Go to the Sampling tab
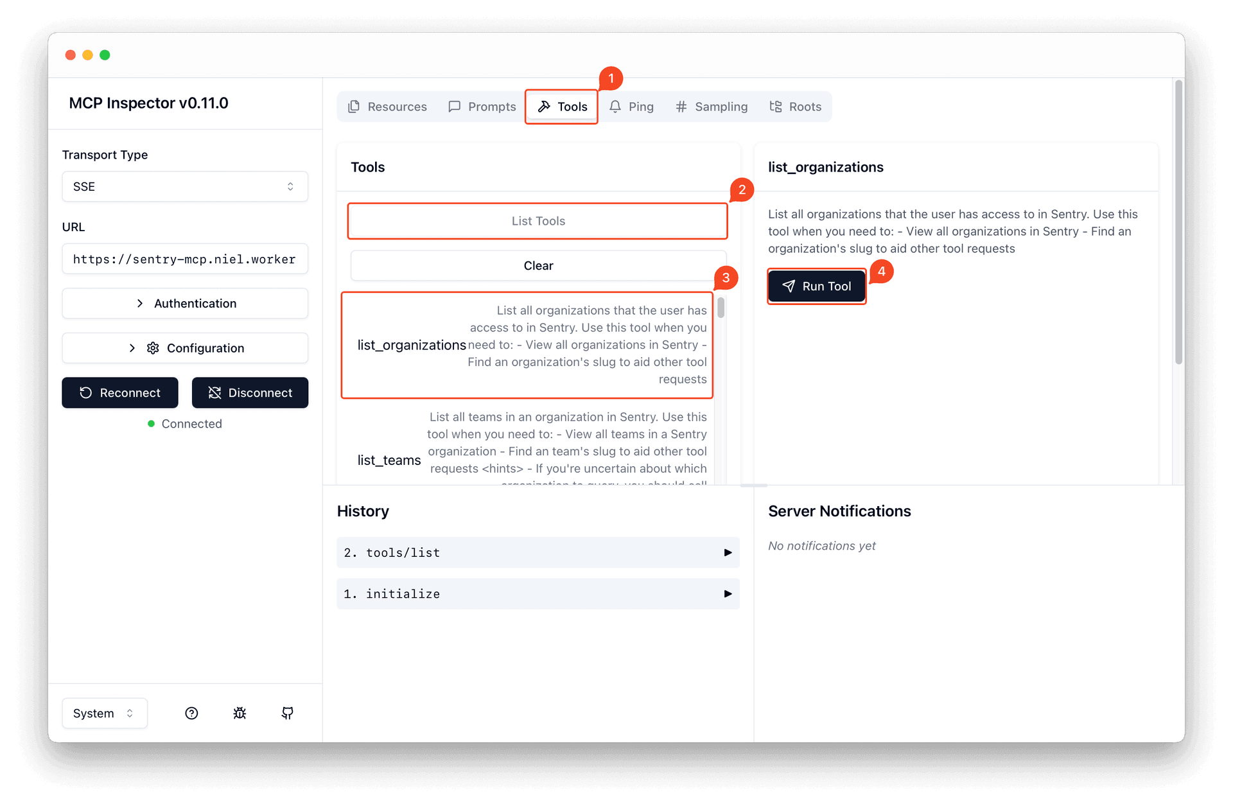1233x806 pixels. pos(712,107)
